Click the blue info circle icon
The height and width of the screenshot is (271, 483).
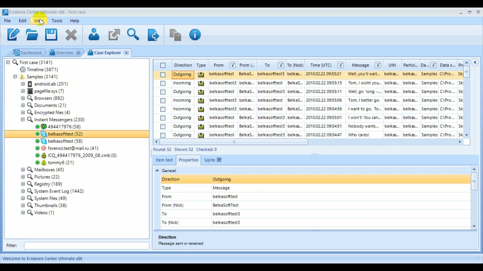[195, 35]
